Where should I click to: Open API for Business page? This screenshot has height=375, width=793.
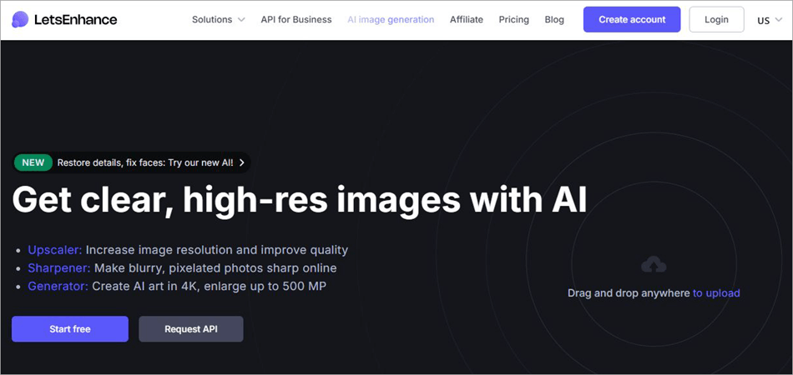click(295, 19)
